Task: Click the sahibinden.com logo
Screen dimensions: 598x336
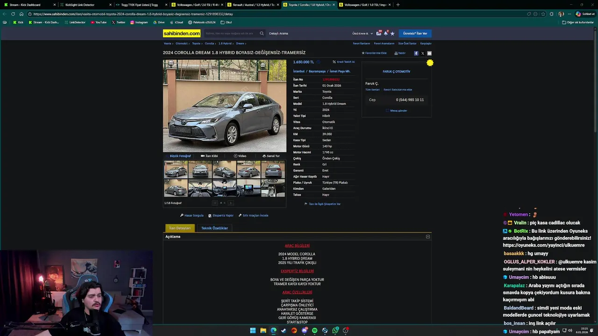Action: [182, 33]
